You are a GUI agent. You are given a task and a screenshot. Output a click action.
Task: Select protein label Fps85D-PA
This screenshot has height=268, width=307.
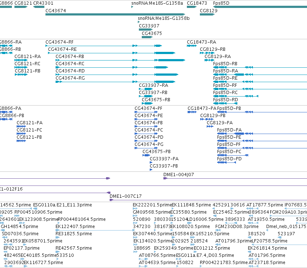coord(229,130)
